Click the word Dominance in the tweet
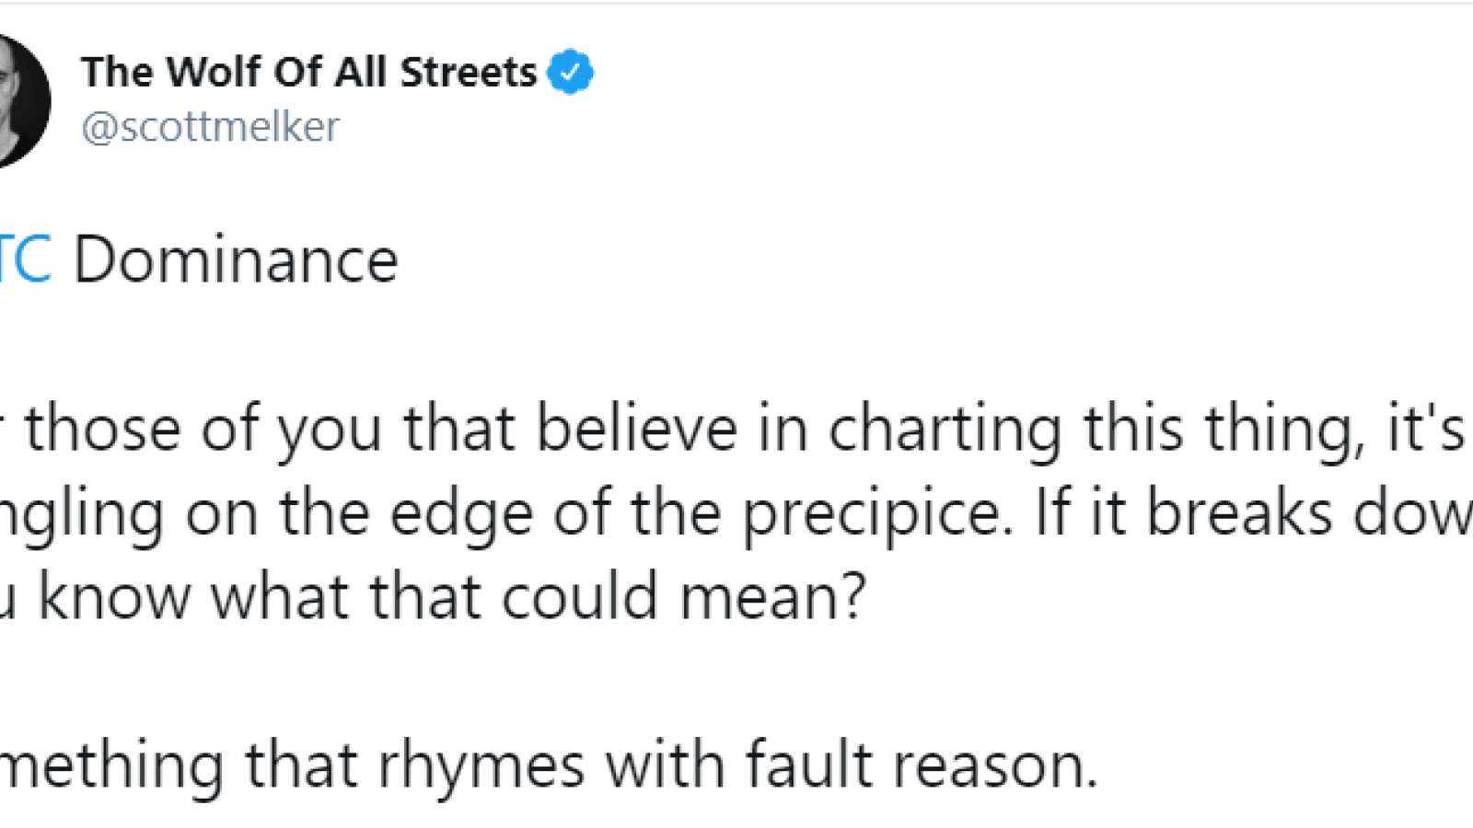 (x=236, y=260)
